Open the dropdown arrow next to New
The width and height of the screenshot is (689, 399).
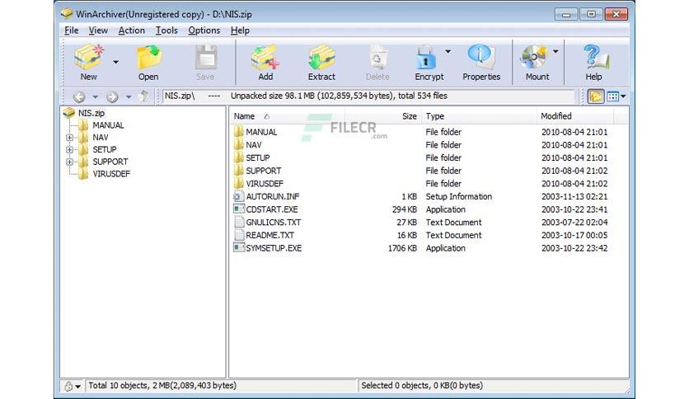point(115,63)
